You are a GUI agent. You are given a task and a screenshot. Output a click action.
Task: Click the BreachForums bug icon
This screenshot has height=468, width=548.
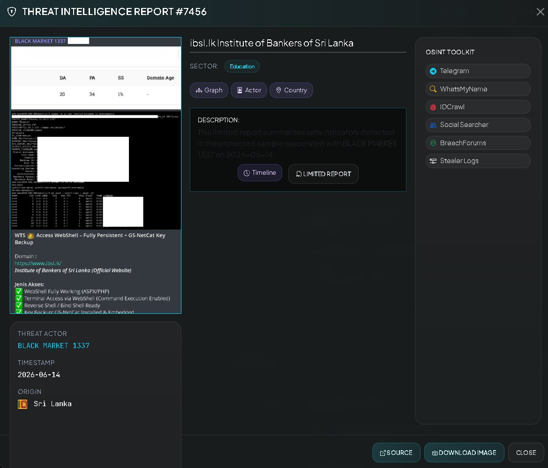433,143
